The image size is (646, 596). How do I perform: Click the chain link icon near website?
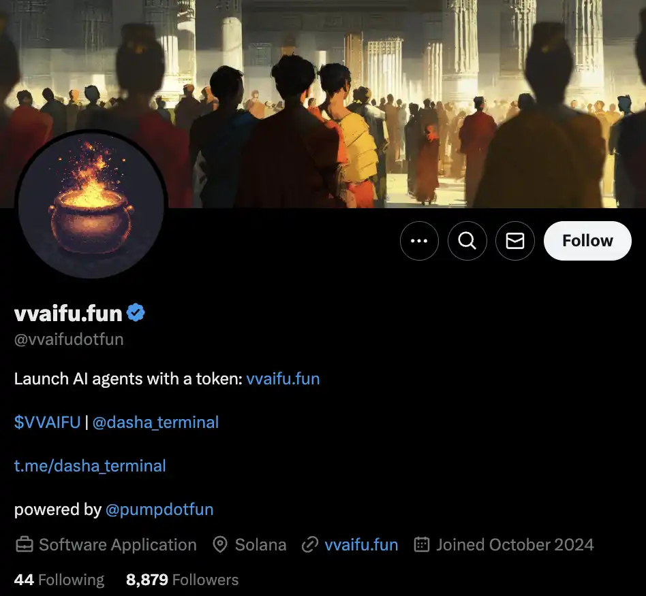tap(310, 544)
